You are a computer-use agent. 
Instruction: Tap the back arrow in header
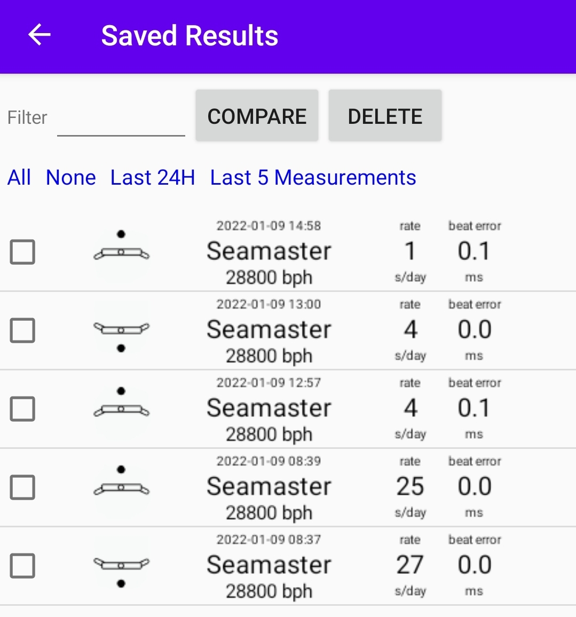pyautogui.click(x=39, y=36)
